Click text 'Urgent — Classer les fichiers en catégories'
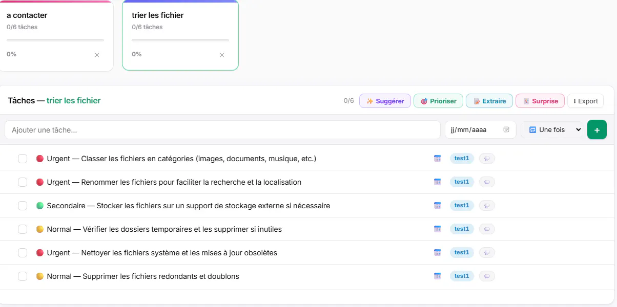This screenshot has width=617, height=307. pos(120,159)
